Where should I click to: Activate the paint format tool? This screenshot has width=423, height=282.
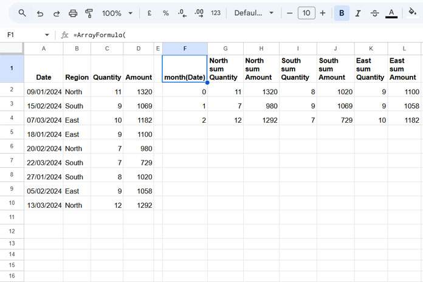pyautogui.click(x=89, y=13)
